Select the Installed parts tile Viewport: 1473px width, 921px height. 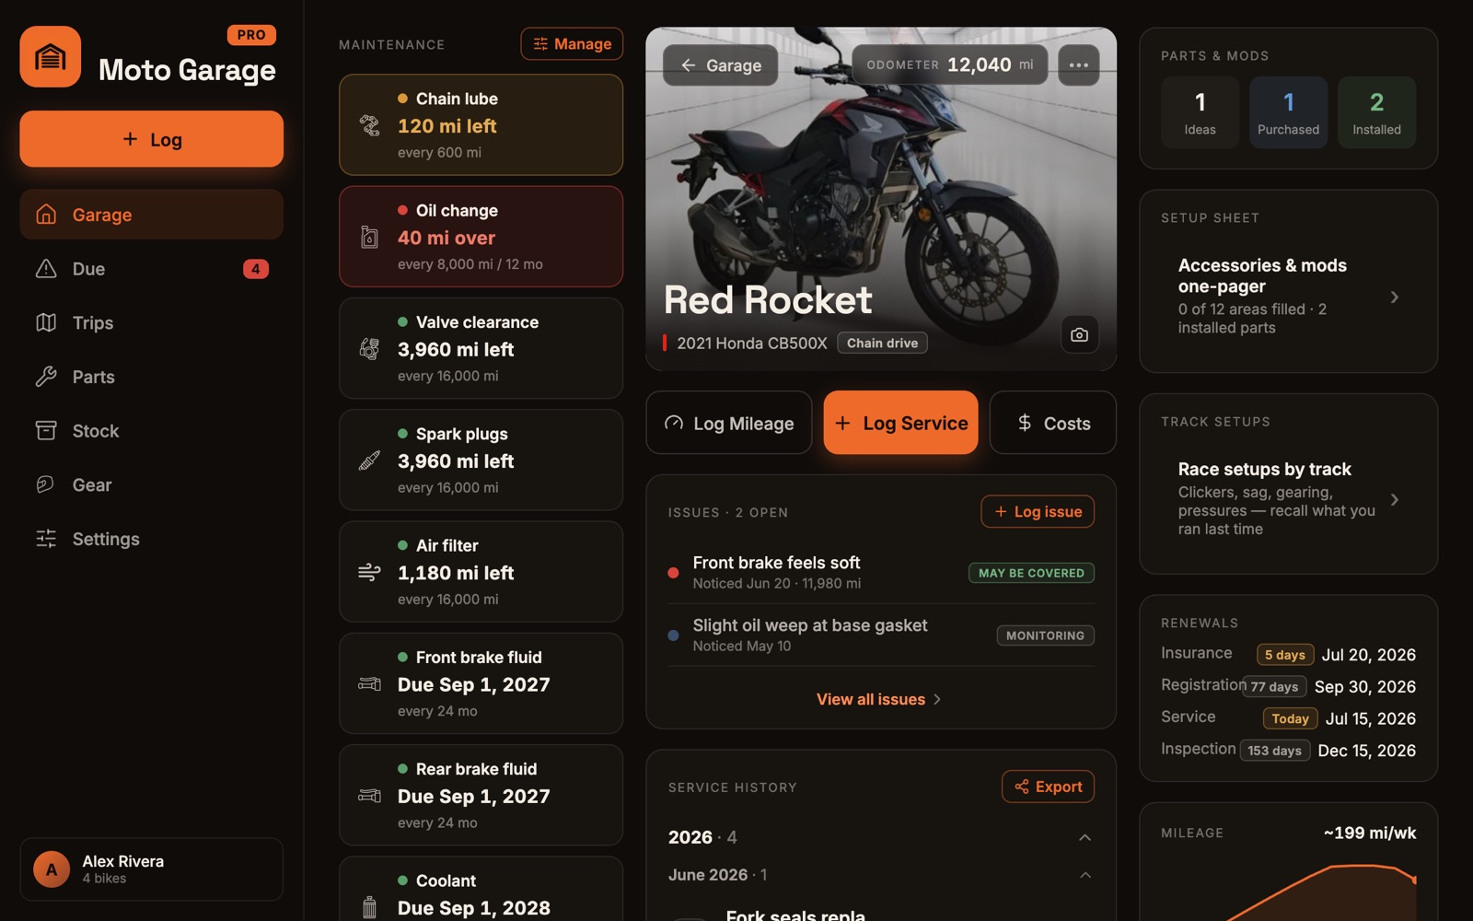coord(1376,112)
